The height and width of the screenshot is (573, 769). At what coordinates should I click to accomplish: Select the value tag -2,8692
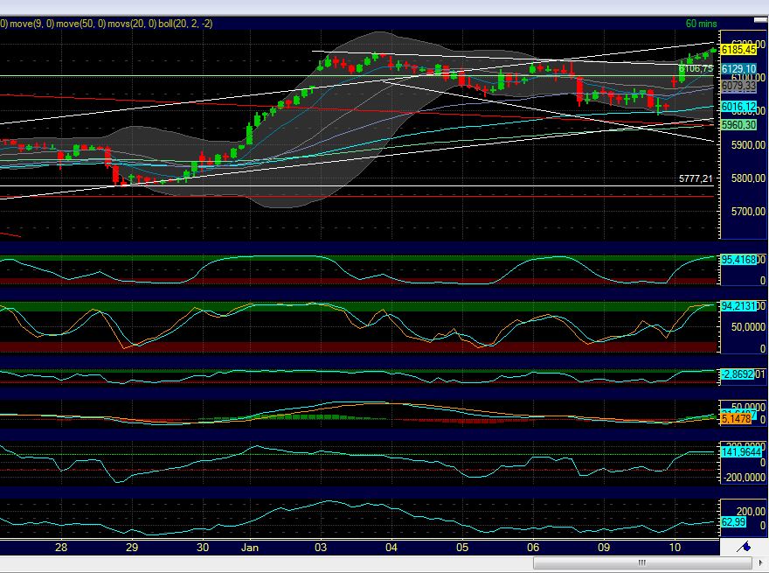click(737, 373)
